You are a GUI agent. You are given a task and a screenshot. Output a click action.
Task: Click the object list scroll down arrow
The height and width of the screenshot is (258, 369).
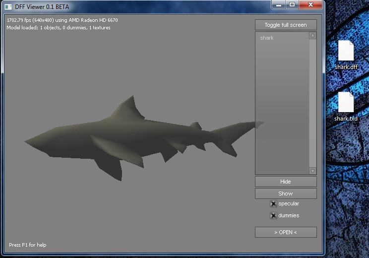(312, 171)
